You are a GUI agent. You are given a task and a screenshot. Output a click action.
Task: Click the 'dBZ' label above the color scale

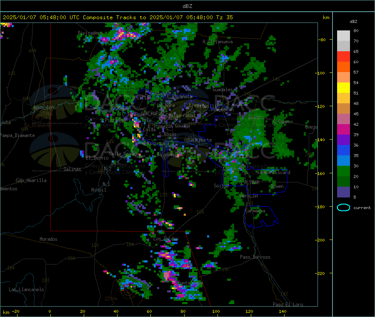(353, 22)
